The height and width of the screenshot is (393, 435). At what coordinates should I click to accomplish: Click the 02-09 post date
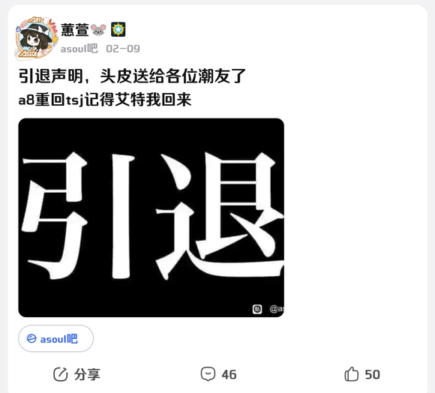click(x=123, y=49)
